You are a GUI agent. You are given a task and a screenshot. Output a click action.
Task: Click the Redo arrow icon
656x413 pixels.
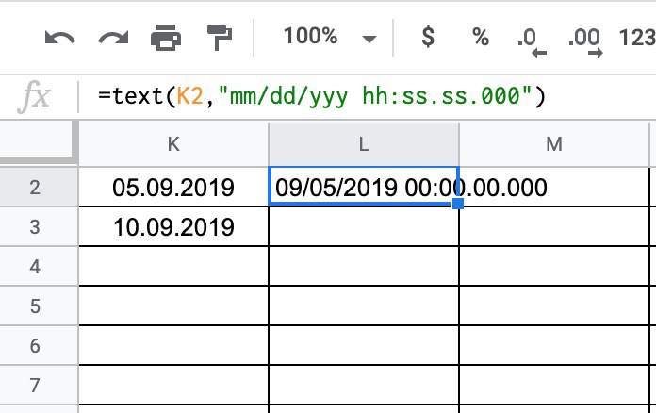tap(113, 38)
